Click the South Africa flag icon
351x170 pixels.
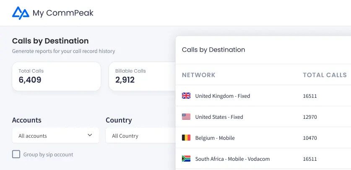pyautogui.click(x=186, y=159)
